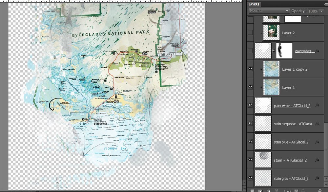Hide the 'stain – ATGlacial_2' layer

[x=250, y=160]
